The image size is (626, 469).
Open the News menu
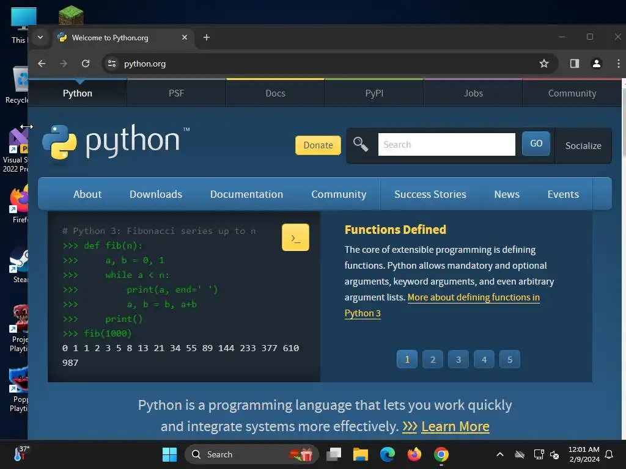pyautogui.click(x=507, y=194)
